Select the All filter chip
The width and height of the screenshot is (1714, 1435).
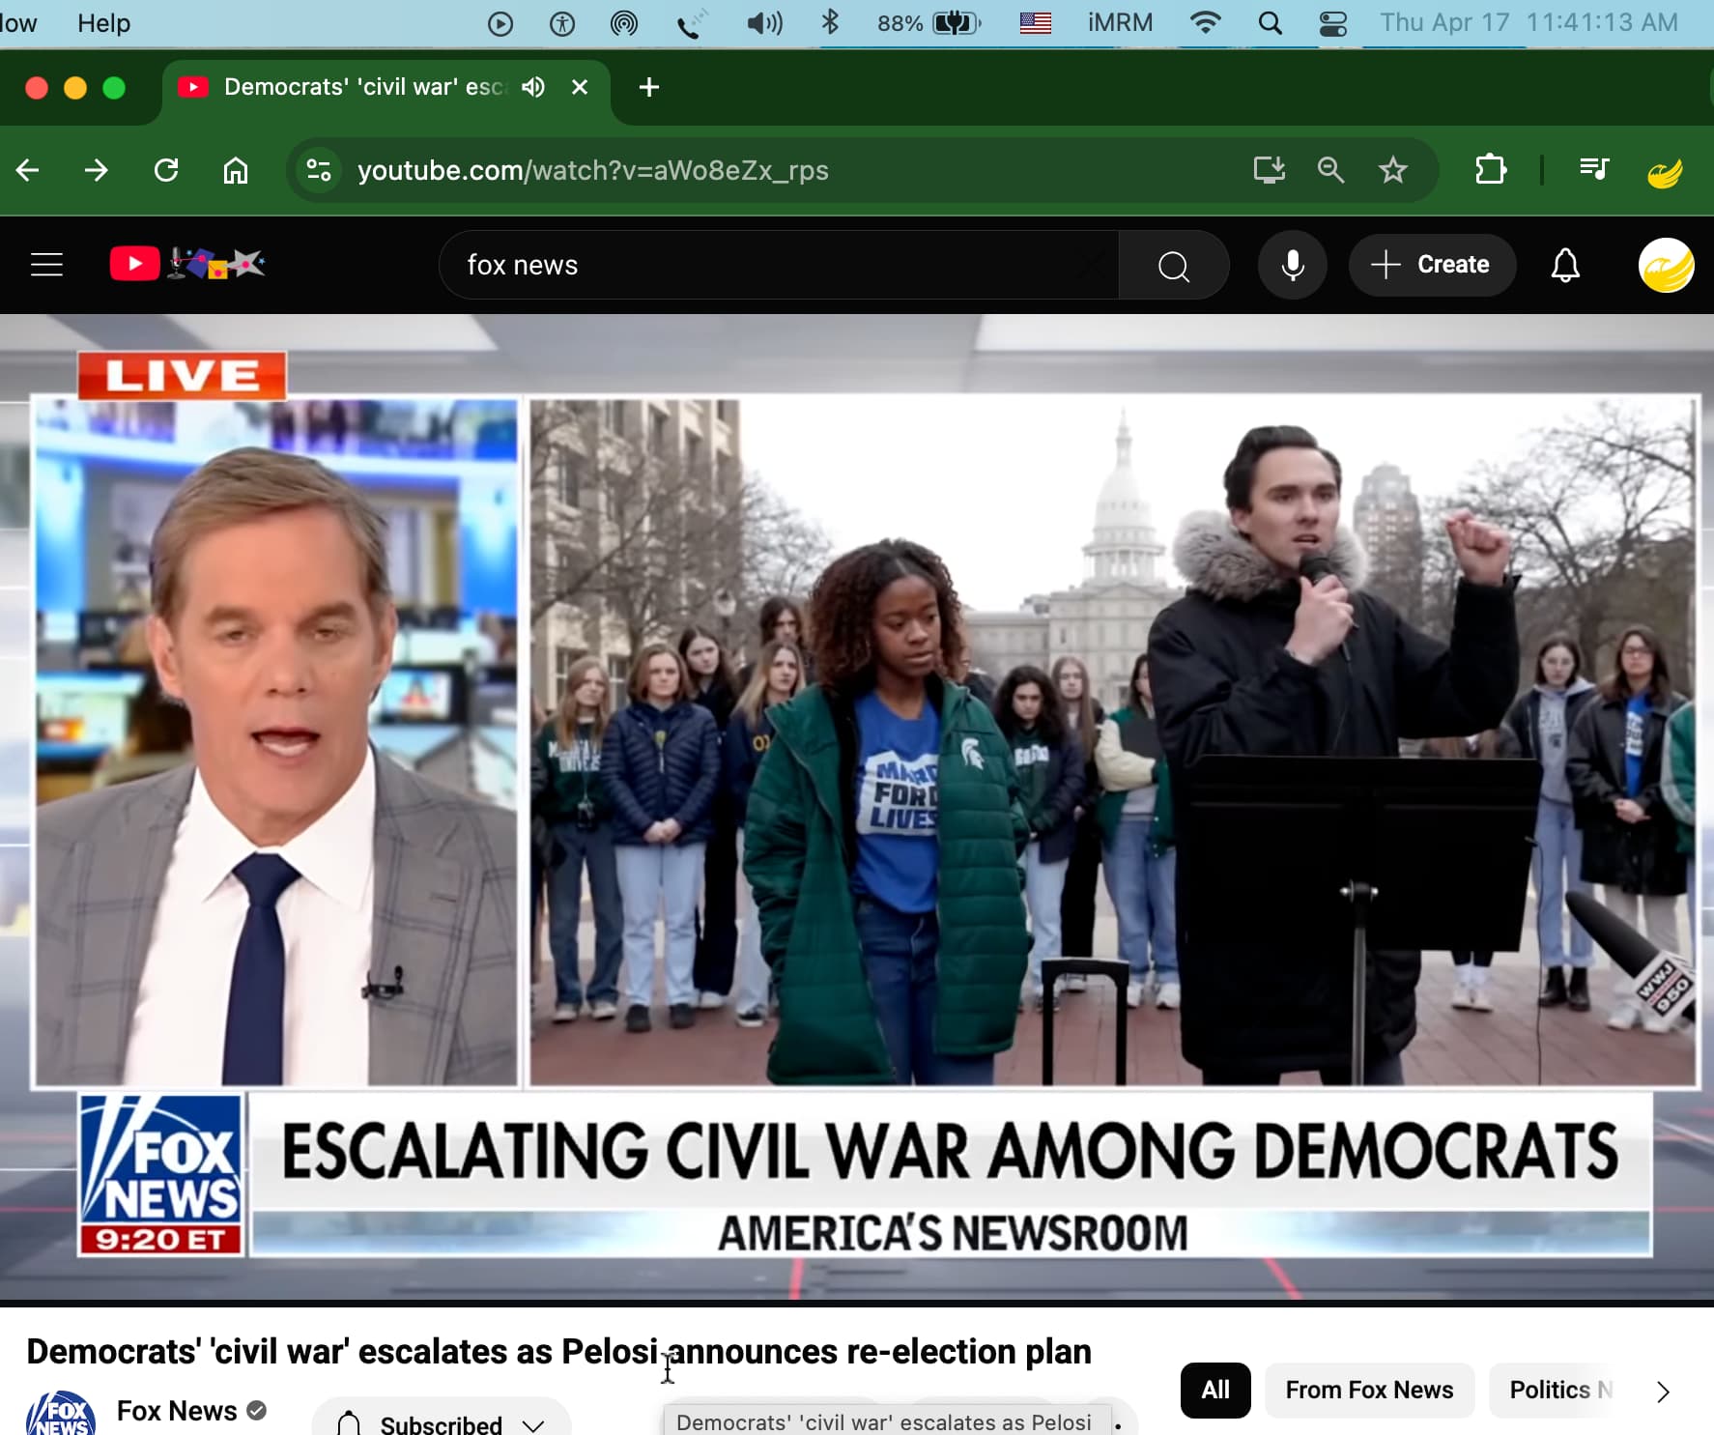click(x=1215, y=1390)
